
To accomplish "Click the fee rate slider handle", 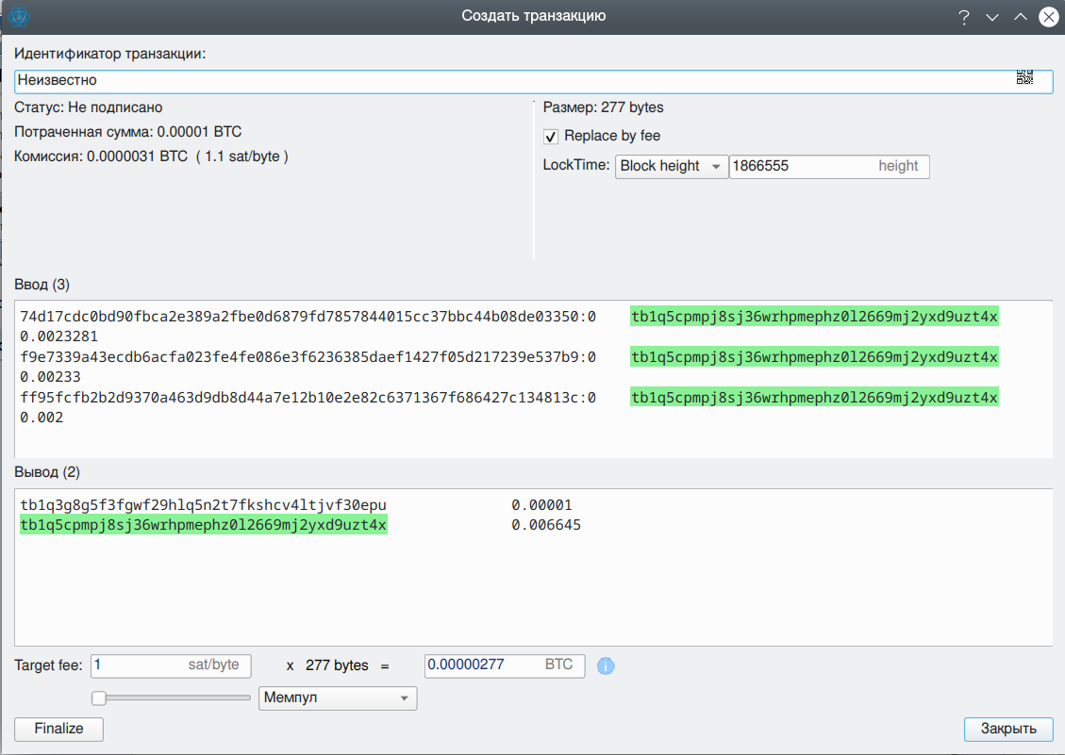I will (99, 698).
